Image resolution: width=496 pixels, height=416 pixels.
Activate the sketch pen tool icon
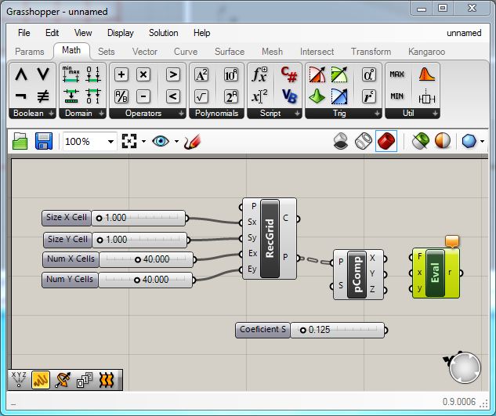click(192, 142)
